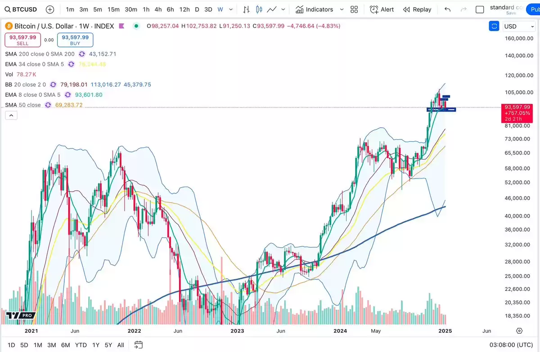Open the favorite indicators dropdown arrow
This screenshot has height=352, width=540.
point(342,9)
